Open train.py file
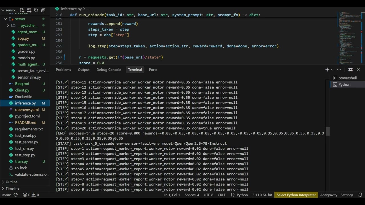Image resolution: width=365 pixels, height=205 pixels. click(x=21, y=162)
